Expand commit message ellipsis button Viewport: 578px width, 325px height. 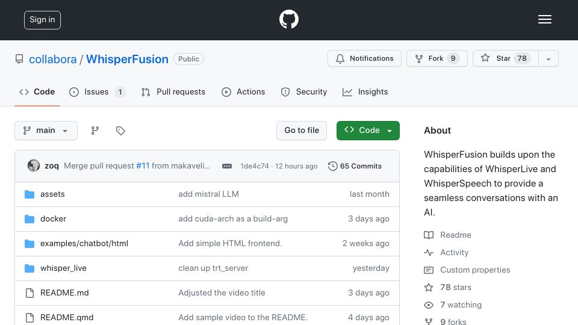227,166
